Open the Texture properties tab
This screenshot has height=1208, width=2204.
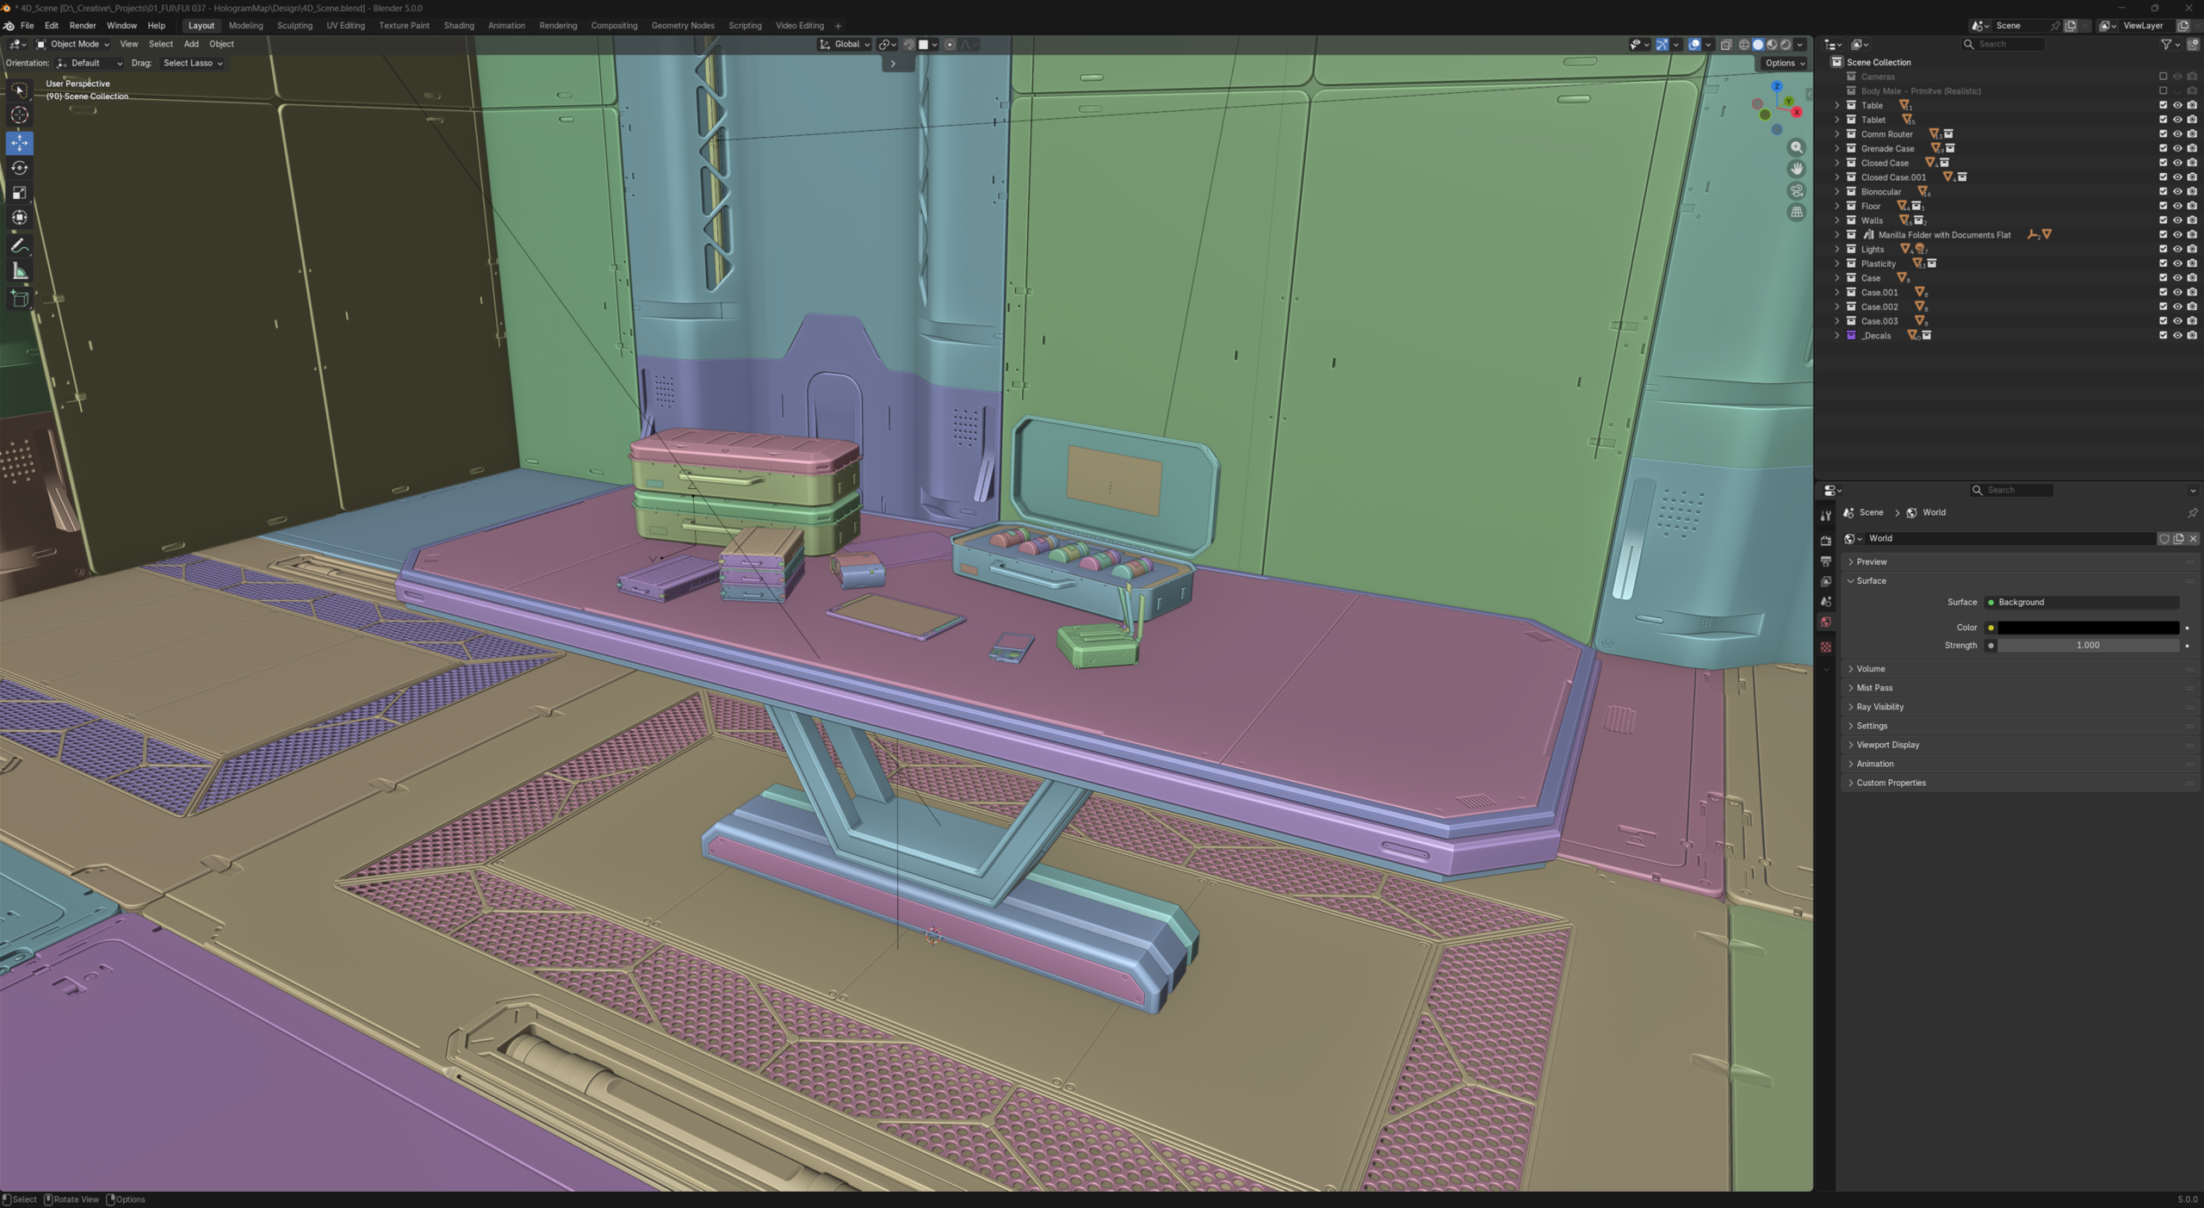tap(1826, 647)
